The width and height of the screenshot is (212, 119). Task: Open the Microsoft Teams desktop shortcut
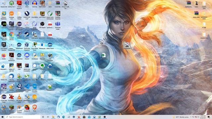(58, 25)
